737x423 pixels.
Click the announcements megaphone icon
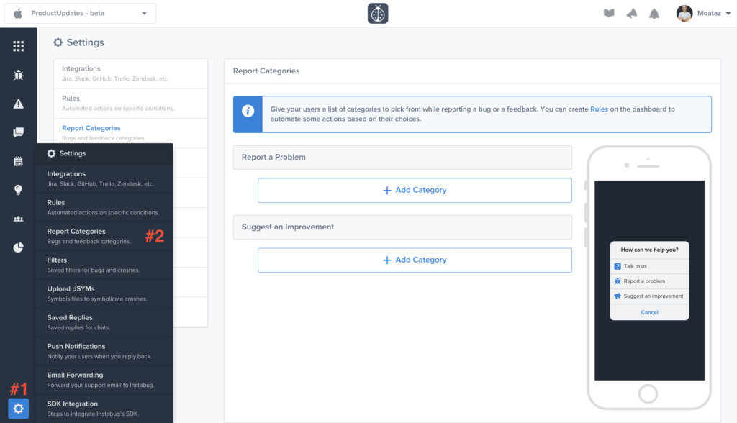tap(631, 12)
